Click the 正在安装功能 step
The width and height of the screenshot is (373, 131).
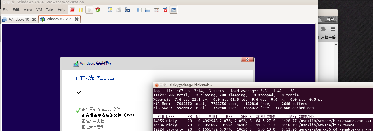tap(93, 121)
